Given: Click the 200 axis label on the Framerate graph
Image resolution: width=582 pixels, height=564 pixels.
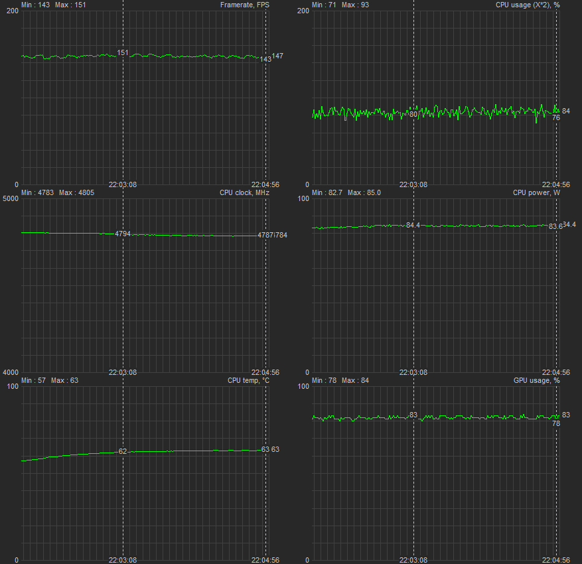Looking at the screenshot, I should [x=12, y=11].
